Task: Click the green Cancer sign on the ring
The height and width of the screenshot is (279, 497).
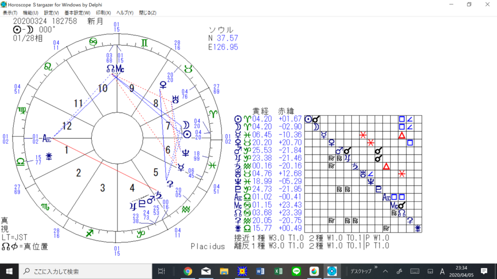Action: pos(93,42)
